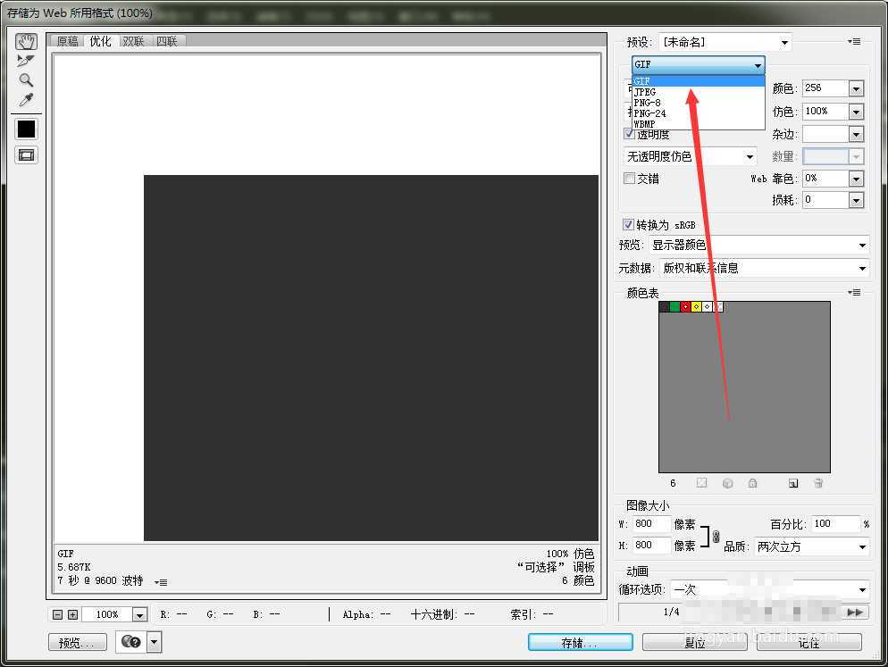
Task: Switch to the 四联 (4-Up) tab
Action: (x=167, y=40)
